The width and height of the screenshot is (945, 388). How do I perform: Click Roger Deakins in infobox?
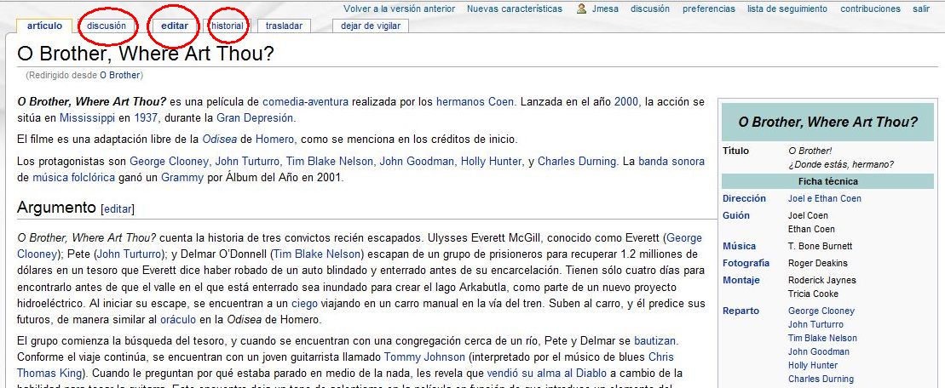pyautogui.click(x=818, y=263)
